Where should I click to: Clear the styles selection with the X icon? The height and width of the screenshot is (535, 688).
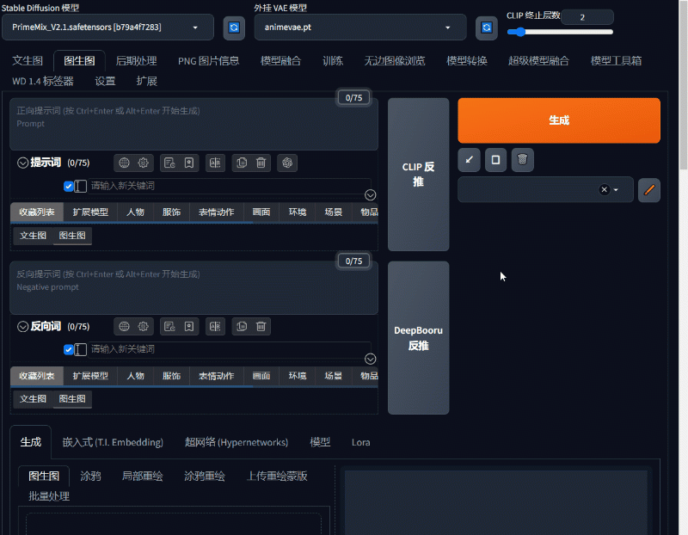605,189
